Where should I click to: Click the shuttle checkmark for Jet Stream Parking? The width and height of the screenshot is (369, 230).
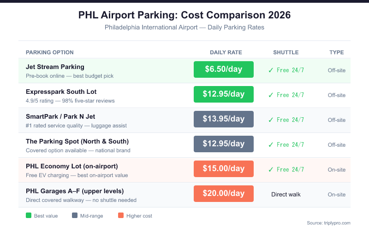(271, 70)
